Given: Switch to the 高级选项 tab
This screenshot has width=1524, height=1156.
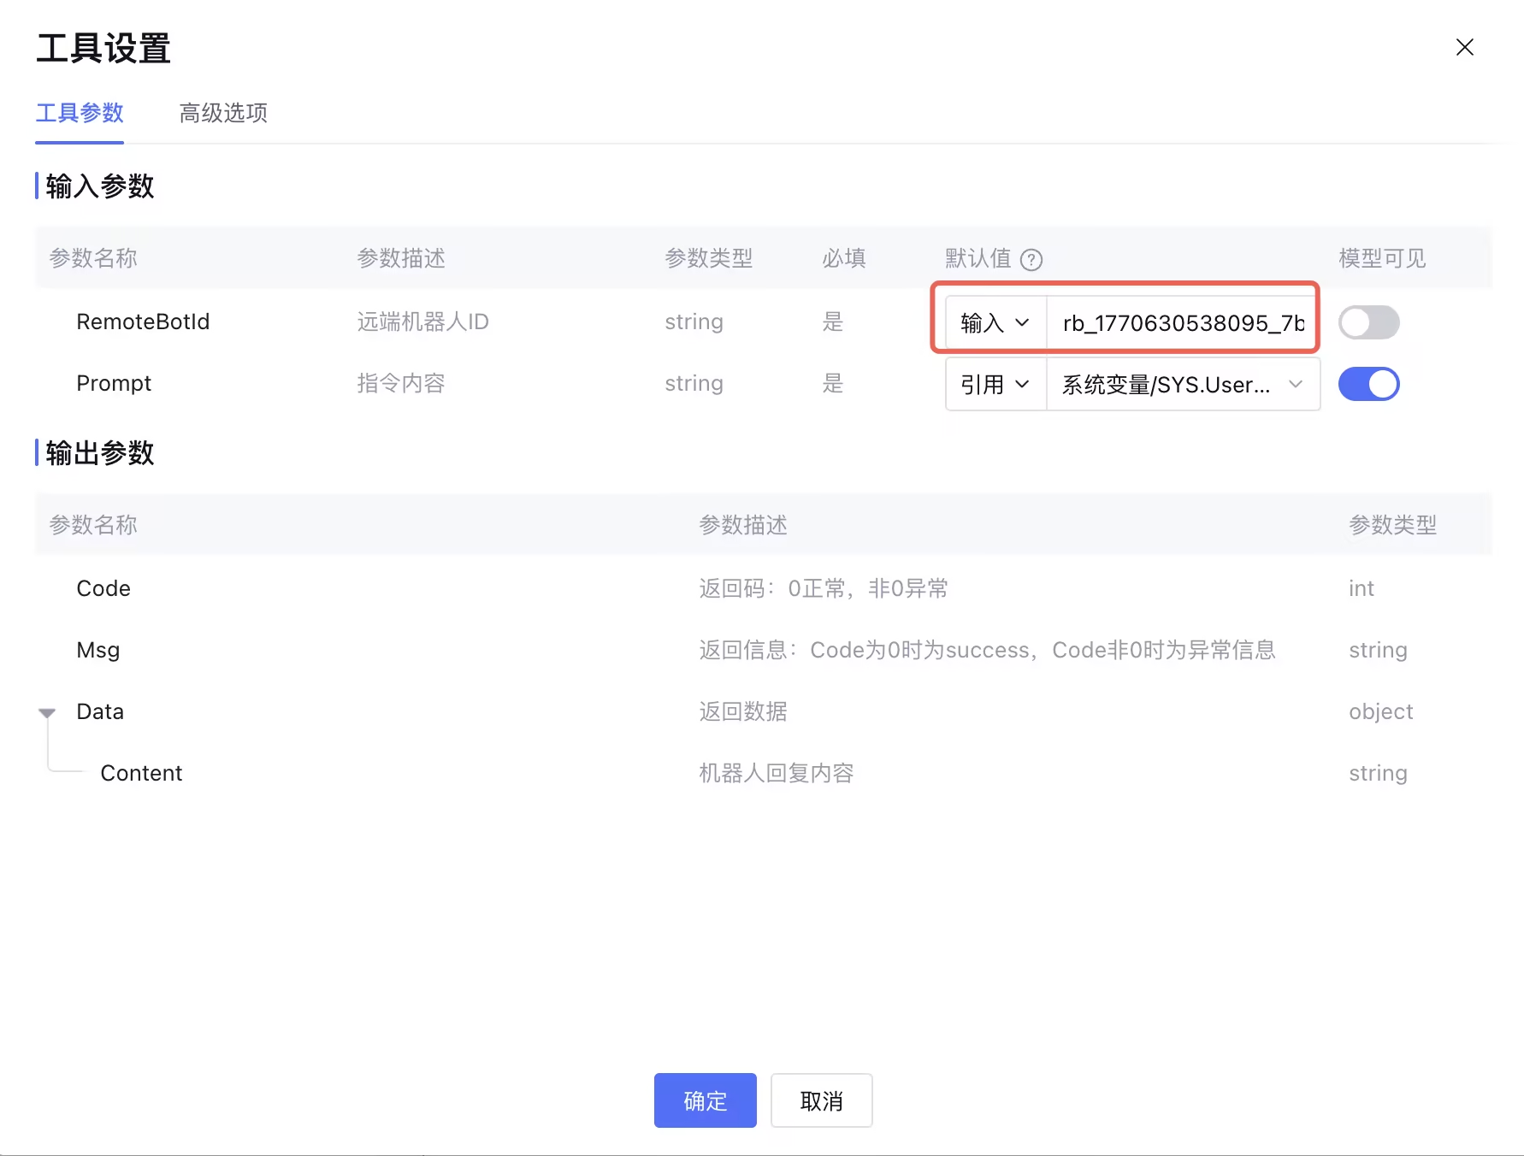Looking at the screenshot, I should (223, 113).
